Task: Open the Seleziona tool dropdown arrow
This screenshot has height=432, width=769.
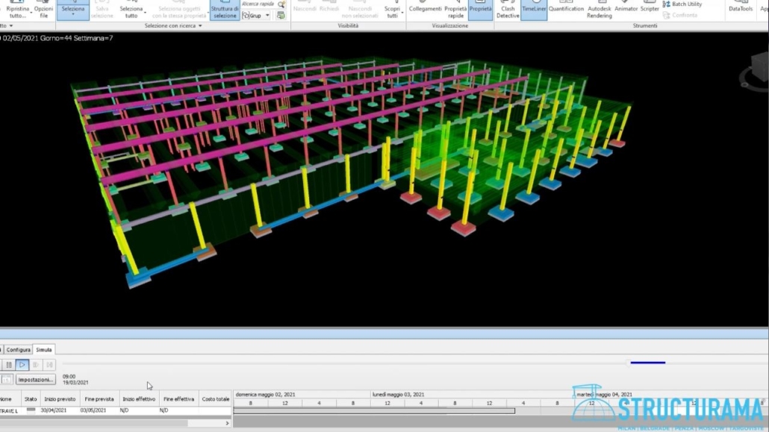Action: [x=73, y=16]
